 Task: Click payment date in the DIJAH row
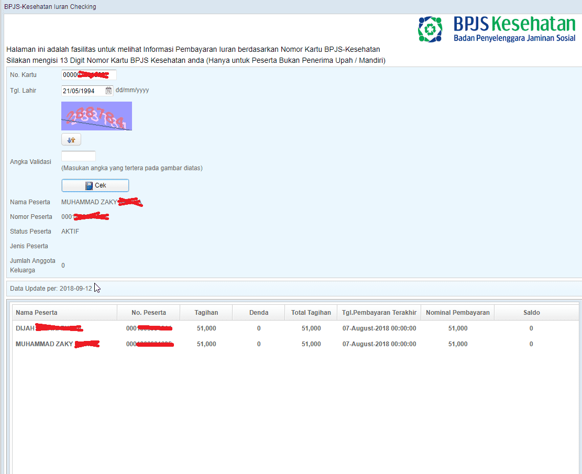(x=379, y=328)
